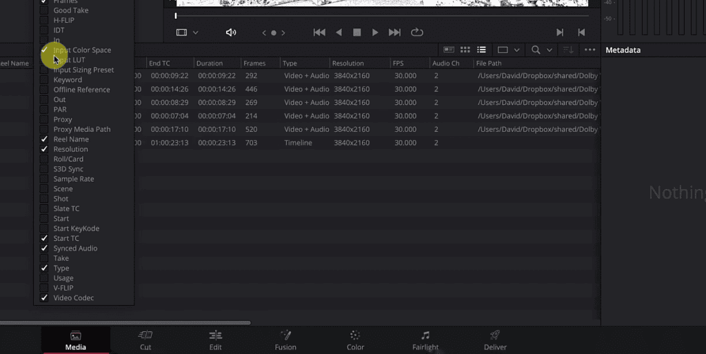Screen dimensions: 706x354
Task: Mark In point button
Action: coord(560,32)
